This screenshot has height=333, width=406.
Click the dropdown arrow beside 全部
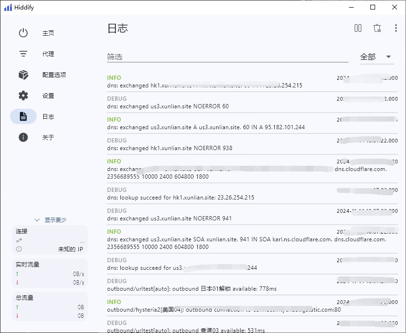pyautogui.click(x=389, y=57)
